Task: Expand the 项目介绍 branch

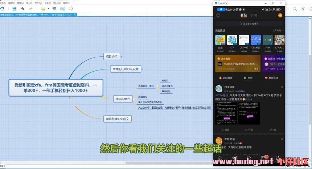Action: tap(121, 57)
